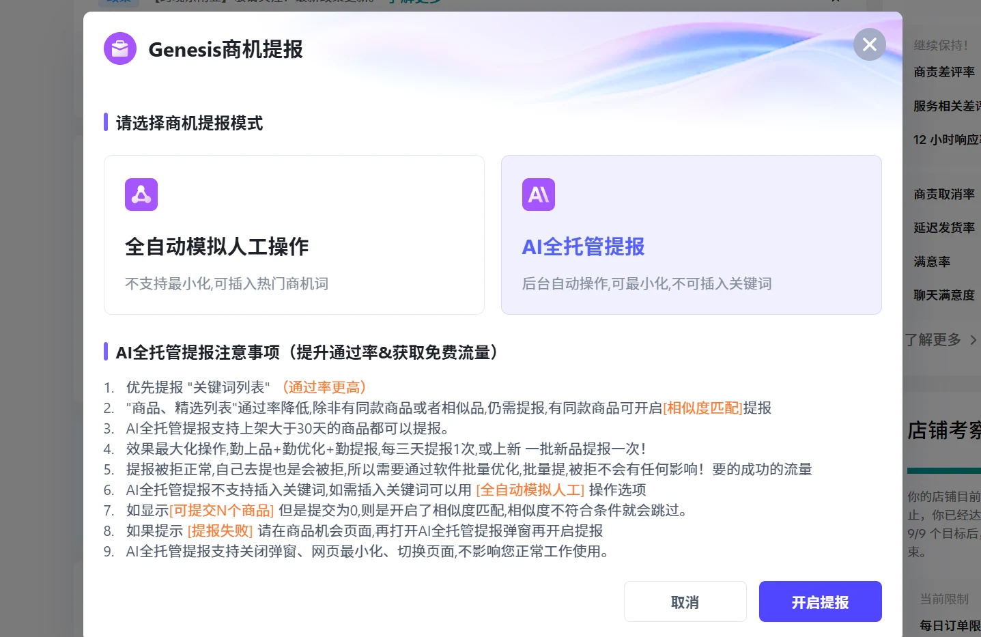This screenshot has height=637, width=981.
Task: Click orange text (通过率更高)
Action: tap(325, 387)
